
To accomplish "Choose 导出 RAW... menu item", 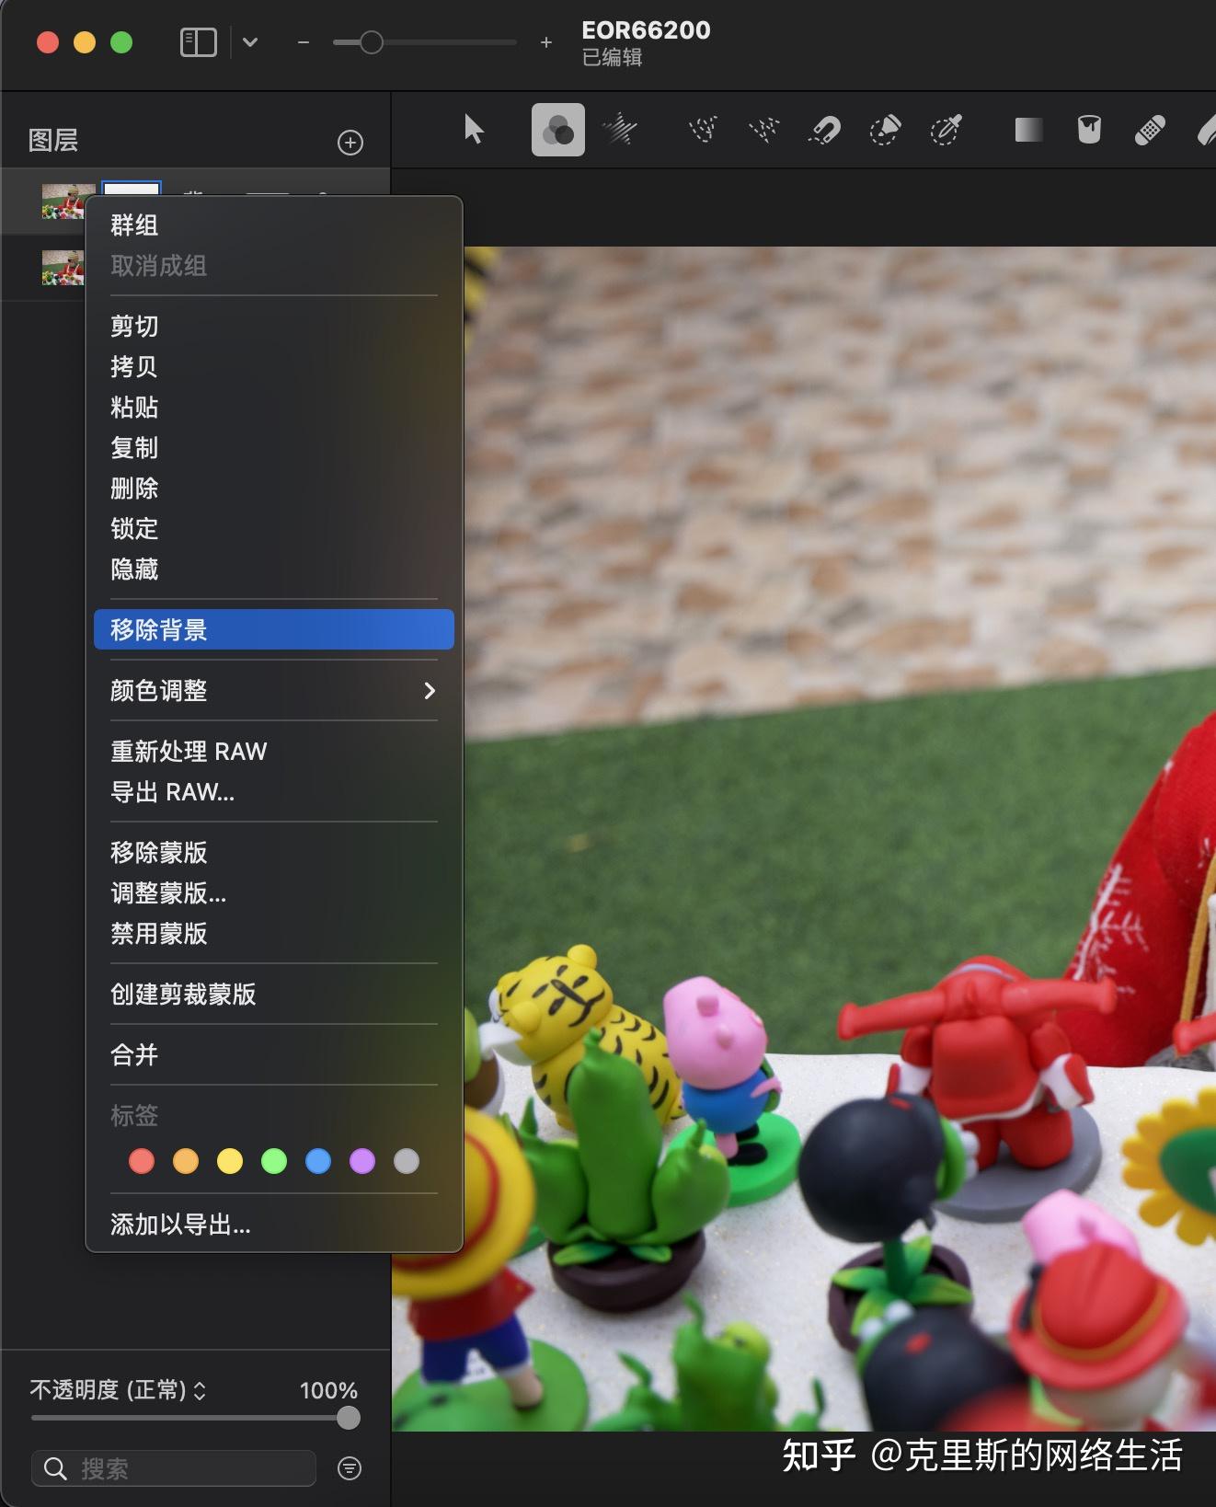I will tap(274, 792).
